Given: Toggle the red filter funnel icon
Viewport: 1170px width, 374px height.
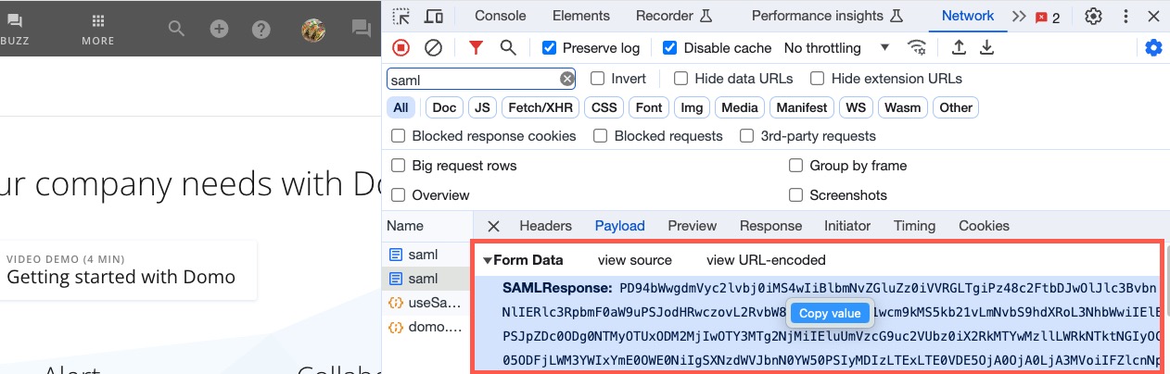Looking at the screenshot, I should [476, 47].
